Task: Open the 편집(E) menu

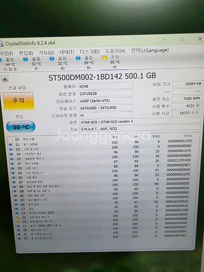Action: 26,53
